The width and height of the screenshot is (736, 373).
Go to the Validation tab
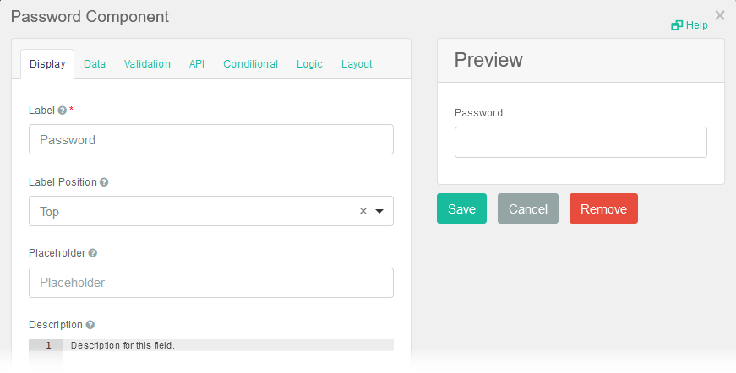(x=147, y=64)
